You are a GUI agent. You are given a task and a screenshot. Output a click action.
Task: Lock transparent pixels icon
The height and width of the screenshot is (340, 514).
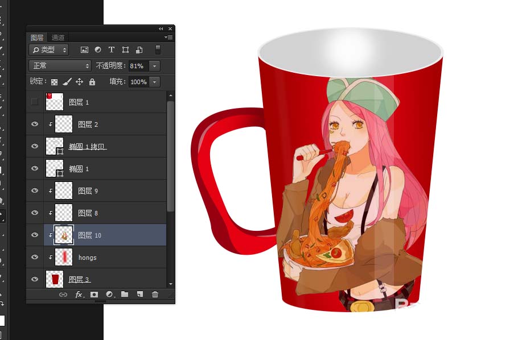55,82
